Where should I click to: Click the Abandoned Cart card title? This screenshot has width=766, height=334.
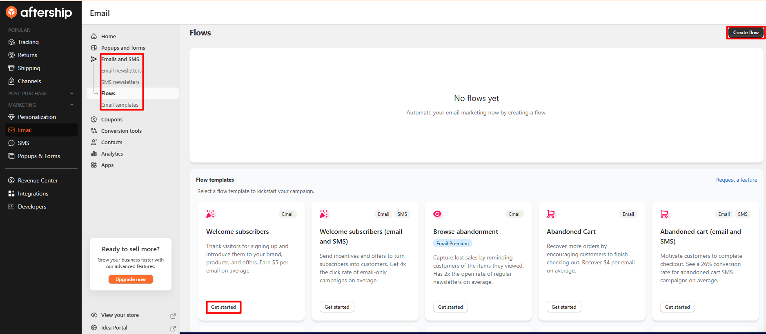tap(571, 231)
